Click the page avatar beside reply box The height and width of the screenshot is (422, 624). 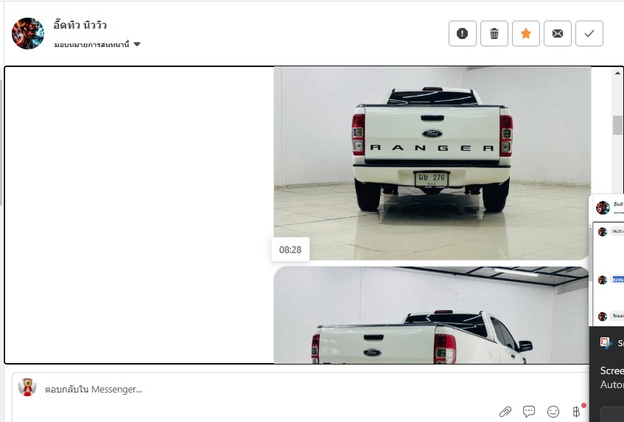[27, 387]
